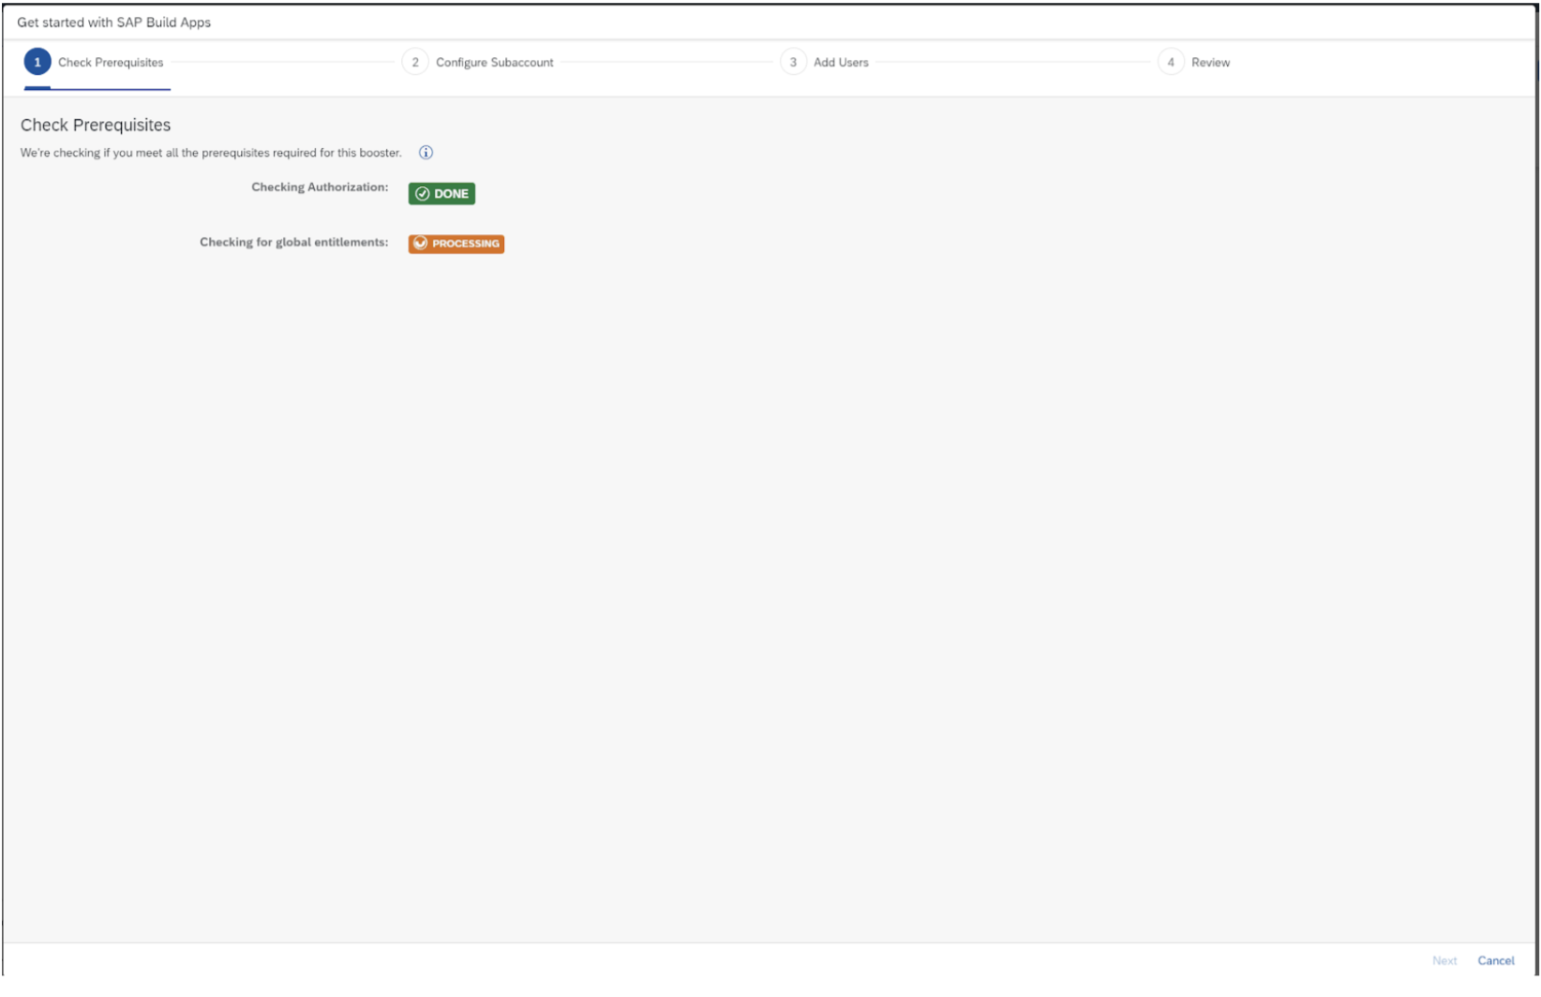Click the DONE status badge for Checking Authorization
The height and width of the screenshot is (997, 1541).
click(441, 194)
